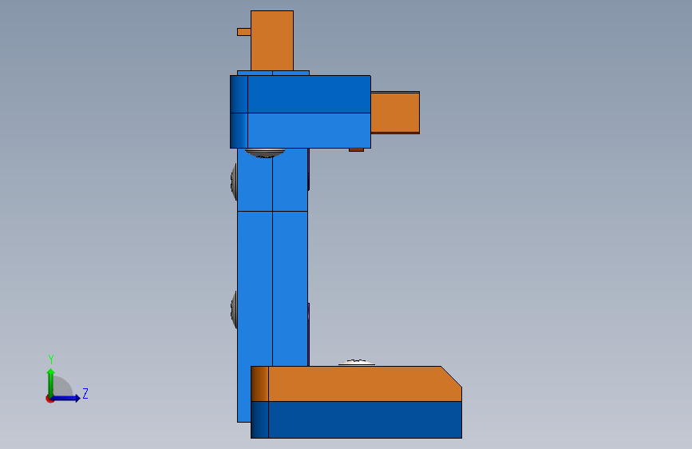Select the lower screw head on column's left side

pos(234,309)
